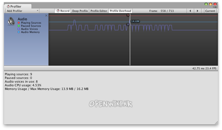Select the Profiler tab

18,6
